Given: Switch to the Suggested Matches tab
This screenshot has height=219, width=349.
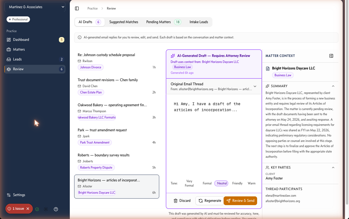Looking at the screenshot, I should click(124, 22).
